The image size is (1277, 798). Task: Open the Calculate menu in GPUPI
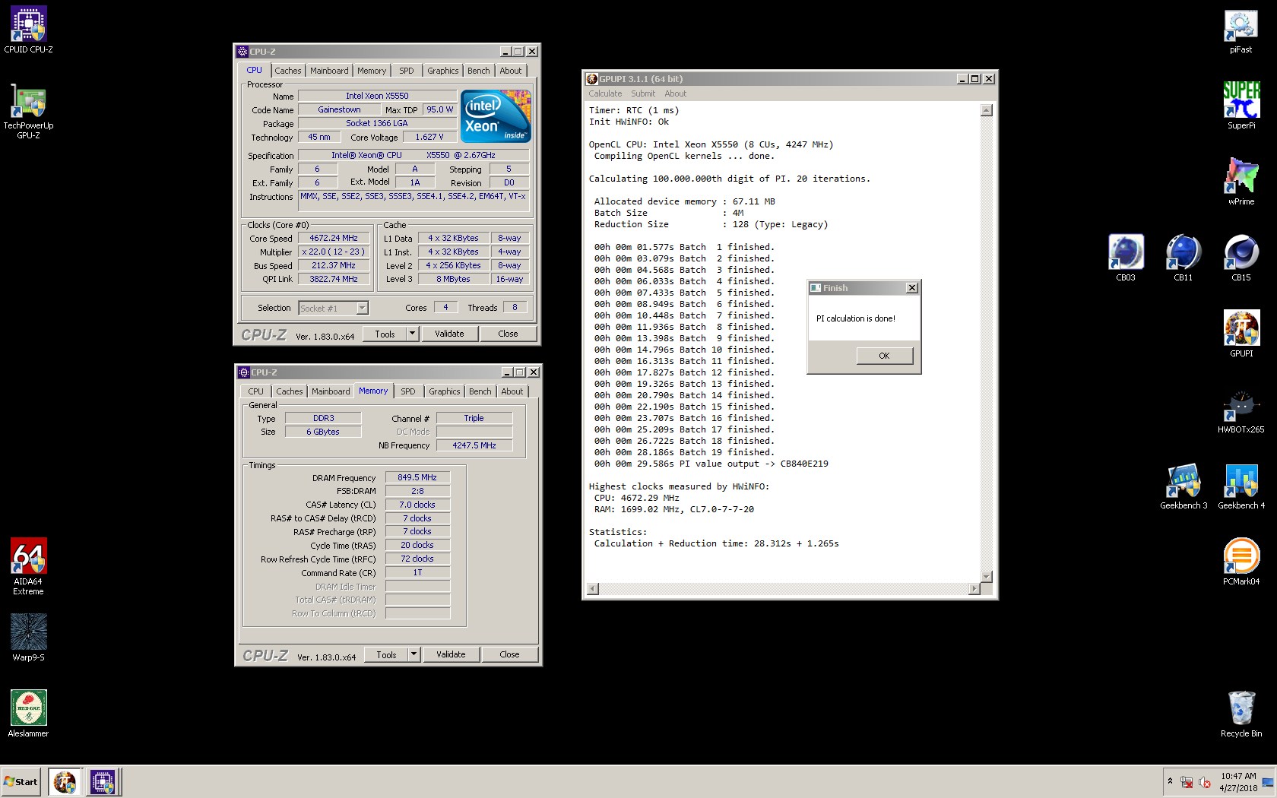605,93
